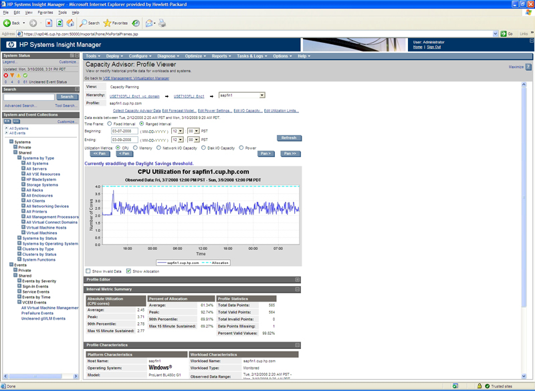Open the Reports menu

click(x=221, y=56)
